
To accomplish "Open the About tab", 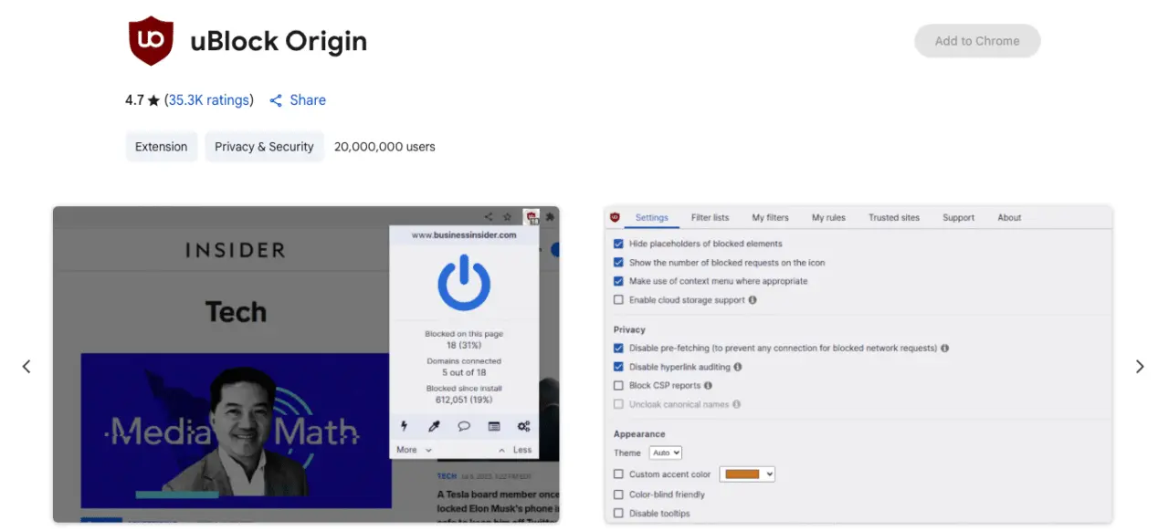I will pyautogui.click(x=1009, y=218).
